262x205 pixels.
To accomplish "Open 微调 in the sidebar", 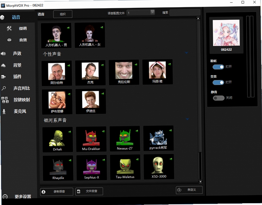I will 23,28.
